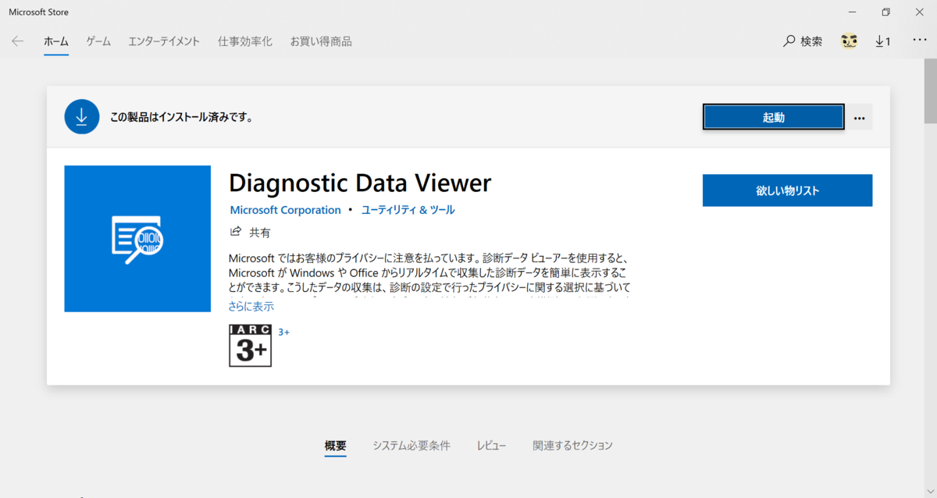Restore down the Microsoft Store window

point(885,12)
